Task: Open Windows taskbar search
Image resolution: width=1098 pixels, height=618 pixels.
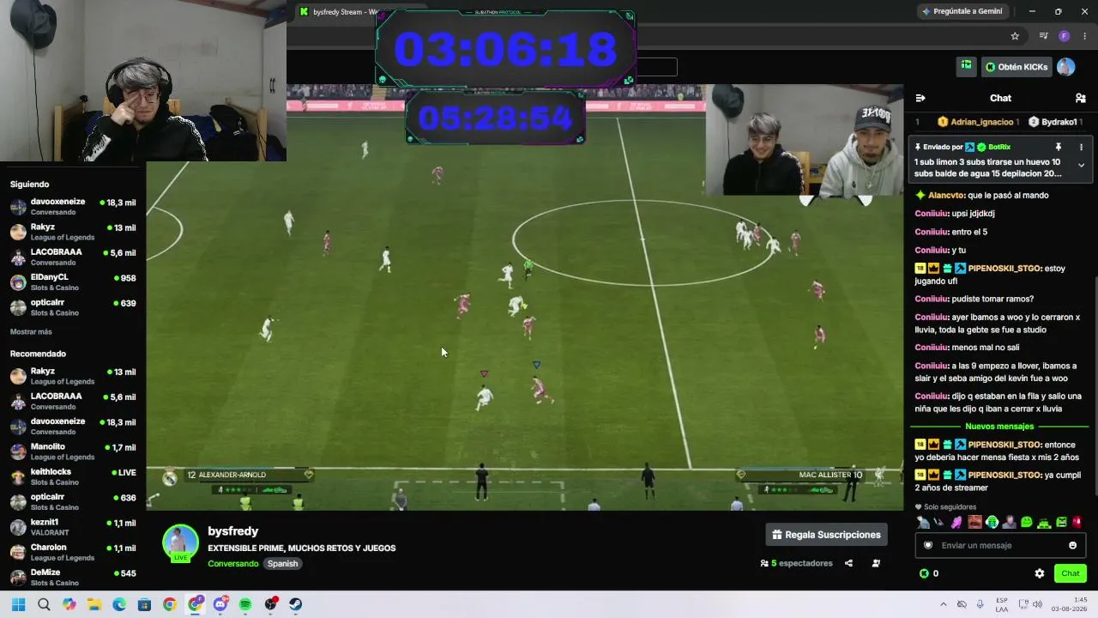Action: click(x=44, y=604)
